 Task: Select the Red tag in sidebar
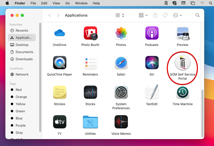pyautogui.click(x=18, y=90)
